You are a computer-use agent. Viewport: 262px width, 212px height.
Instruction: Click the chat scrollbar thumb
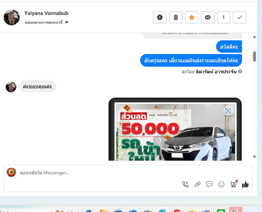coord(254,57)
